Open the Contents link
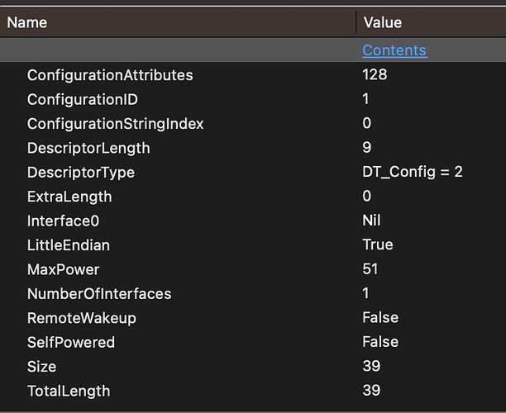 pos(394,50)
